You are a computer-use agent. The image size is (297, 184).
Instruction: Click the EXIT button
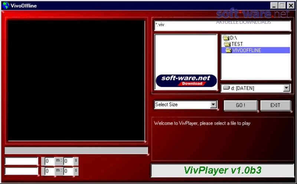pos(275,105)
